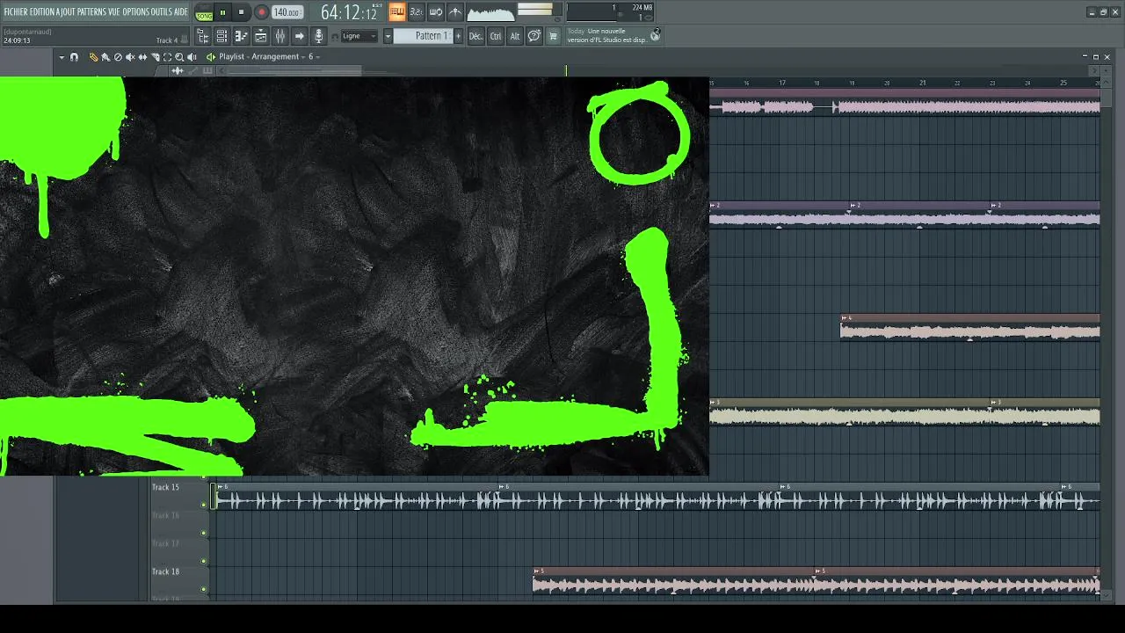Open the VUE menu
1125x633 pixels.
click(x=114, y=12)
